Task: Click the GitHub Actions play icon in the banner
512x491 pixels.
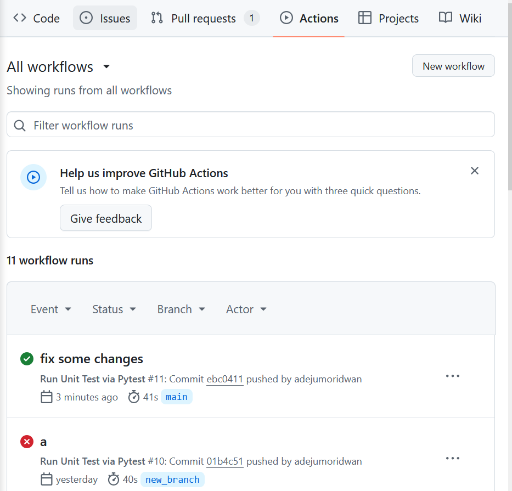Action: (33, 177)
